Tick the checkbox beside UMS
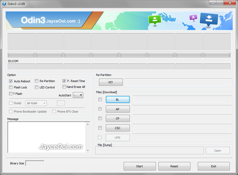This screenshot has height=175, width=238. coord(100,137)
